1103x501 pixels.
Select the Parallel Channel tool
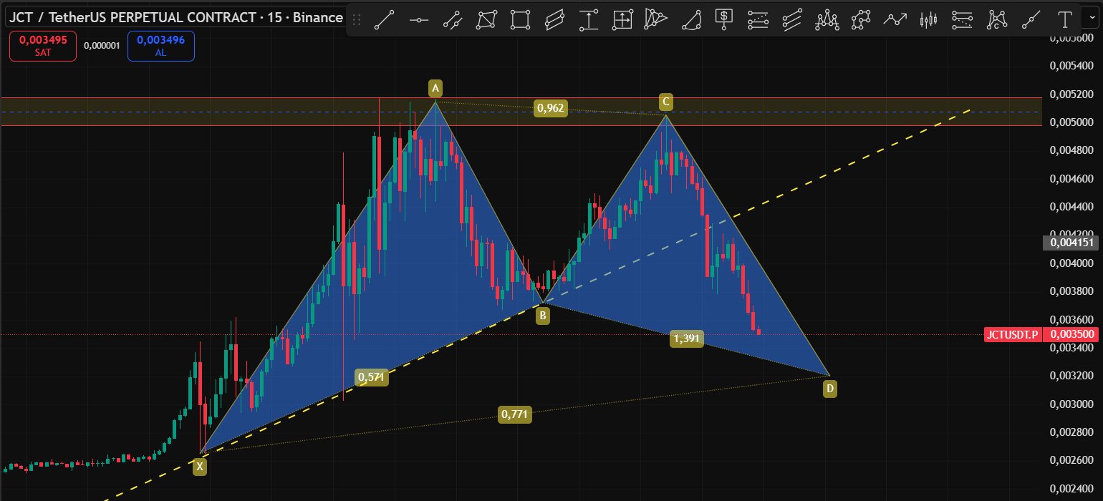click(452, 19)
